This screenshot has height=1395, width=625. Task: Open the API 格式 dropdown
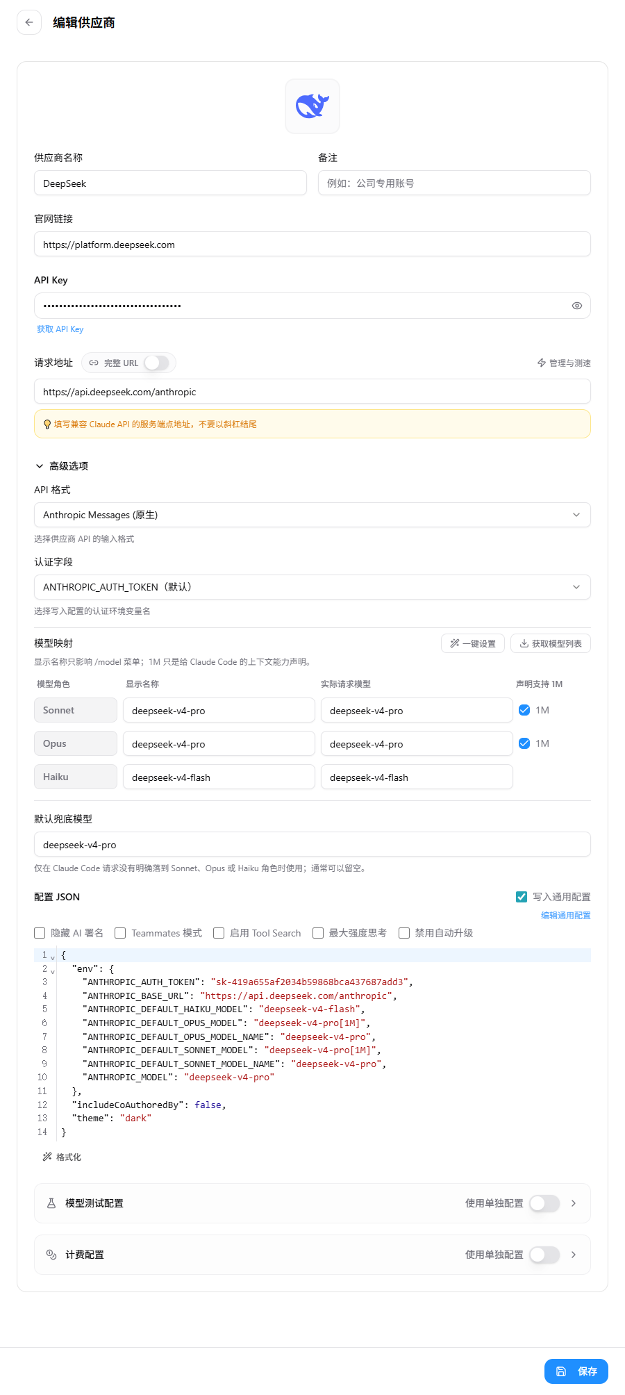tap(312, 515)
